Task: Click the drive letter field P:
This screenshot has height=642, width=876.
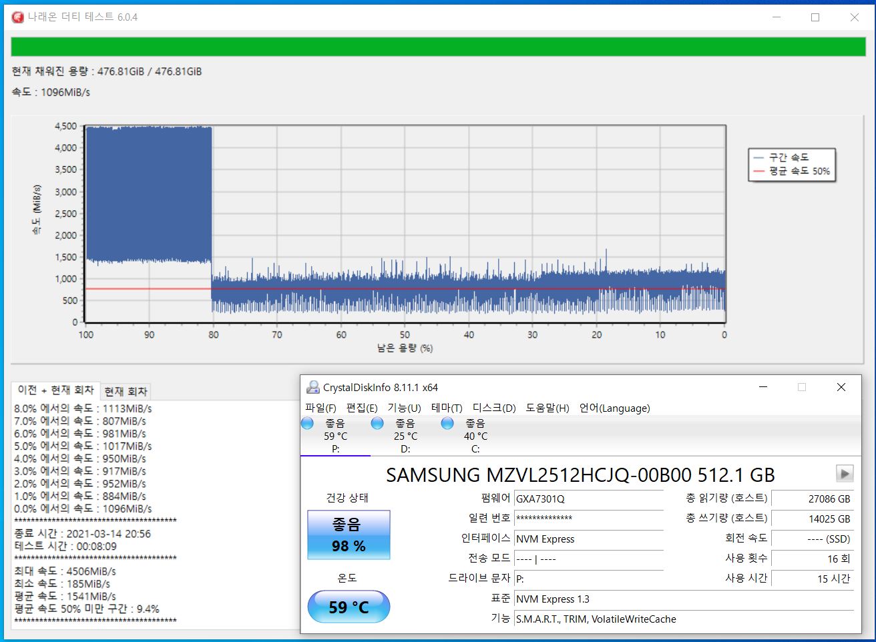Action: (588, 579)
